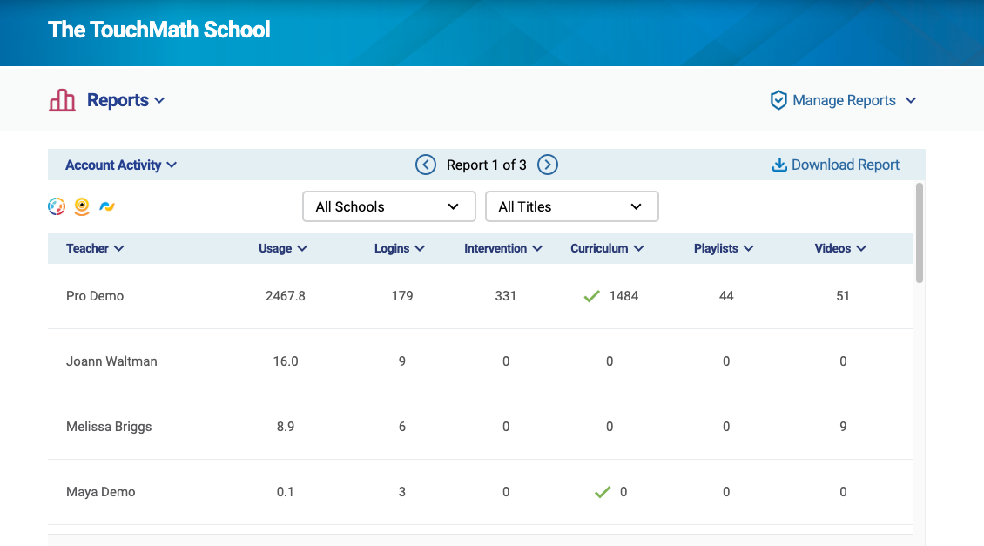Open the All Titles dropdown
This screenshot has width=984, height=546.
572,206
